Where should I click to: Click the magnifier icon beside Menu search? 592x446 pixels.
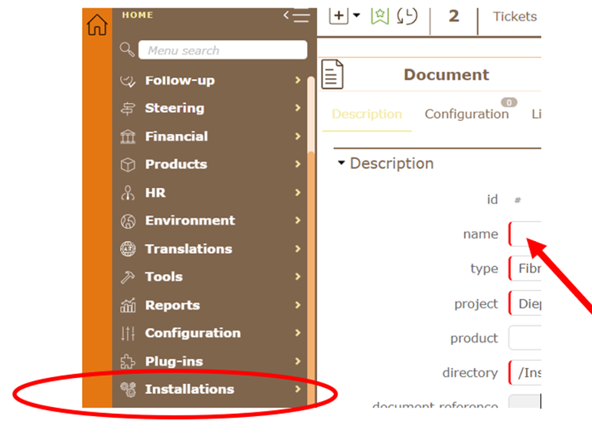127,50
